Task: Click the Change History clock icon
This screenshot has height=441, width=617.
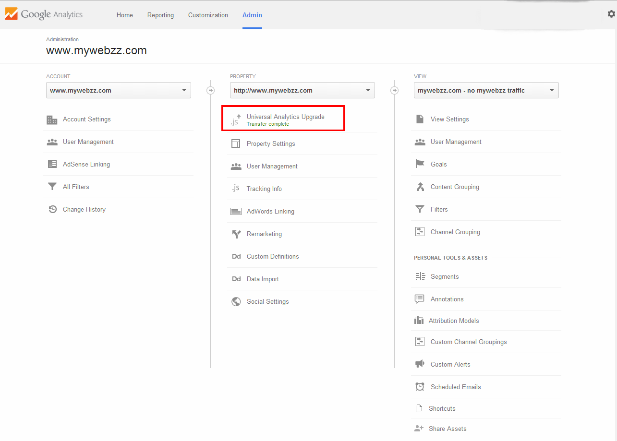Action: pos(53,209)
